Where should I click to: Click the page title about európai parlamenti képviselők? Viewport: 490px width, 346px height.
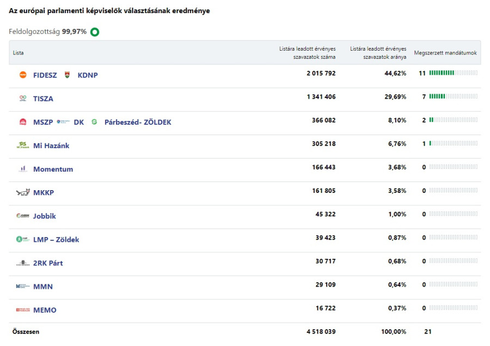click(x=109, y=11)
